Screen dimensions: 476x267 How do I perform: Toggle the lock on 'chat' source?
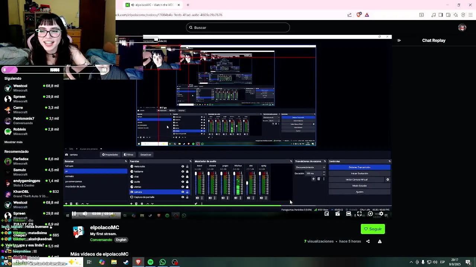click(187, 177)
